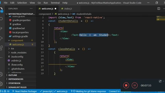
Task: Click welcome.js in the breadcrumb
Action: 62,14
